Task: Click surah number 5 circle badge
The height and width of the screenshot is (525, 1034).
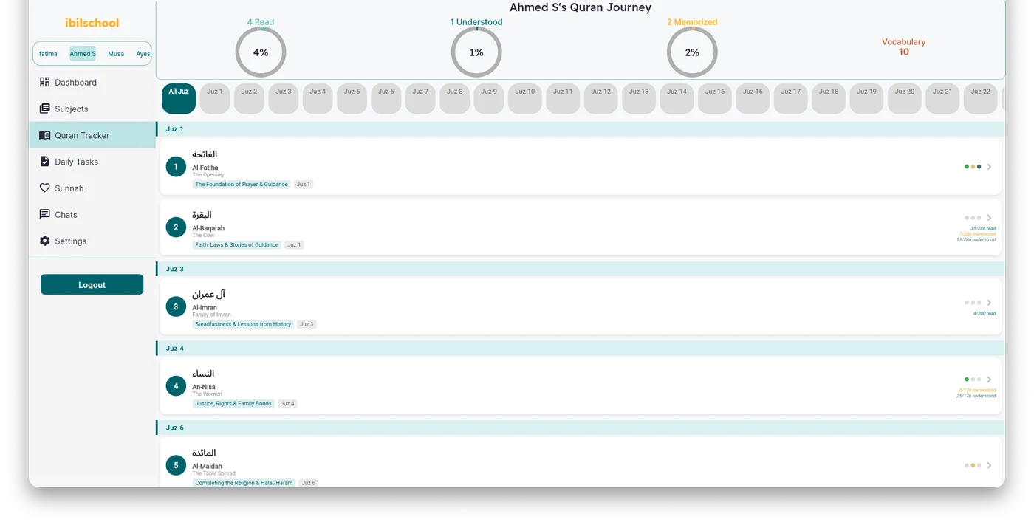Action: coord(176,465)
